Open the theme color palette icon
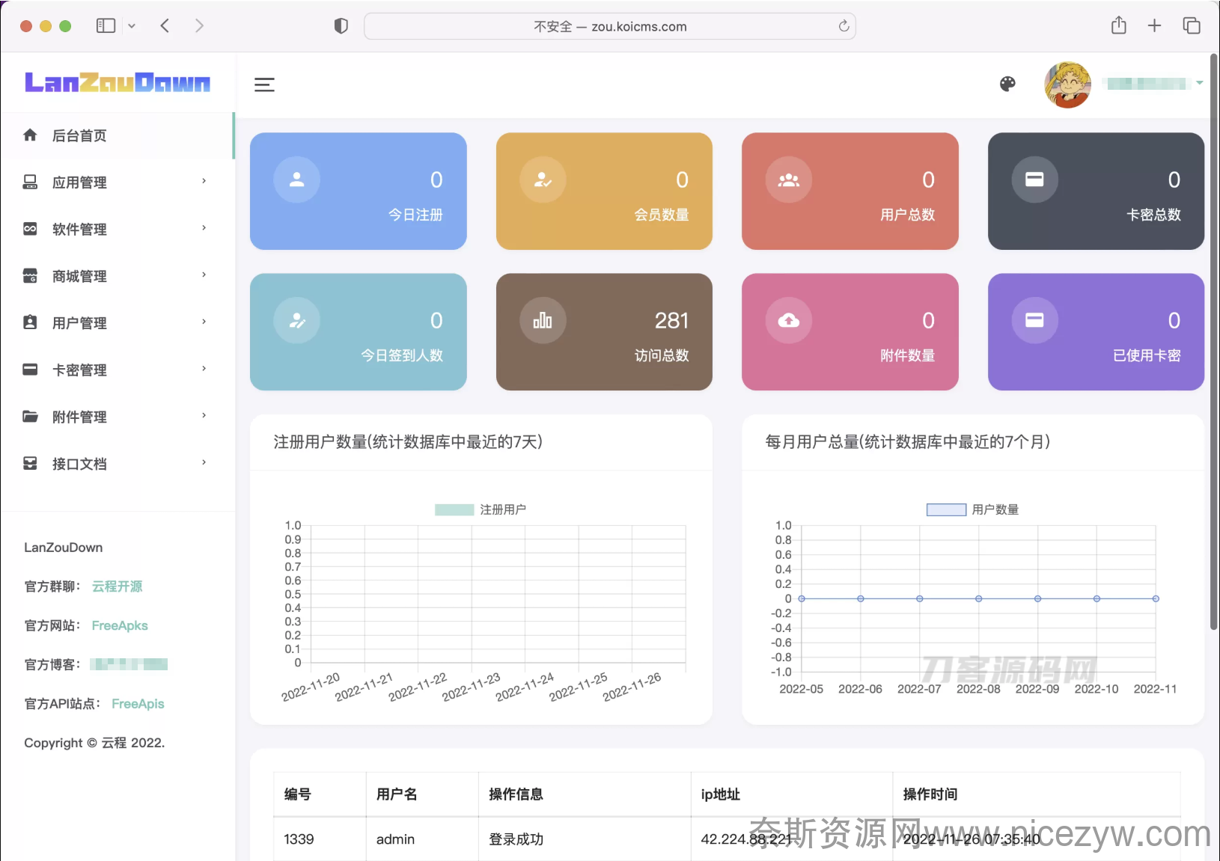Screen dimensions: 1220x861 [1007, 84]
